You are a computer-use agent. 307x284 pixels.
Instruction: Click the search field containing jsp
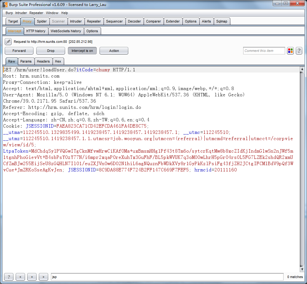[167, 277]
